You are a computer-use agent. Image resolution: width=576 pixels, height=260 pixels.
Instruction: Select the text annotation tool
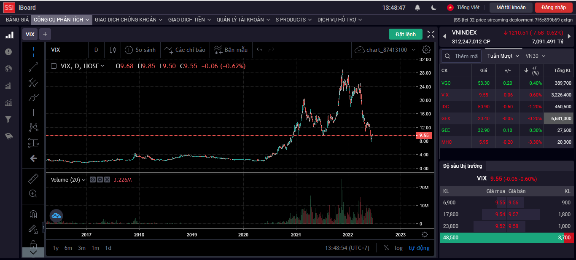point(33,113)
